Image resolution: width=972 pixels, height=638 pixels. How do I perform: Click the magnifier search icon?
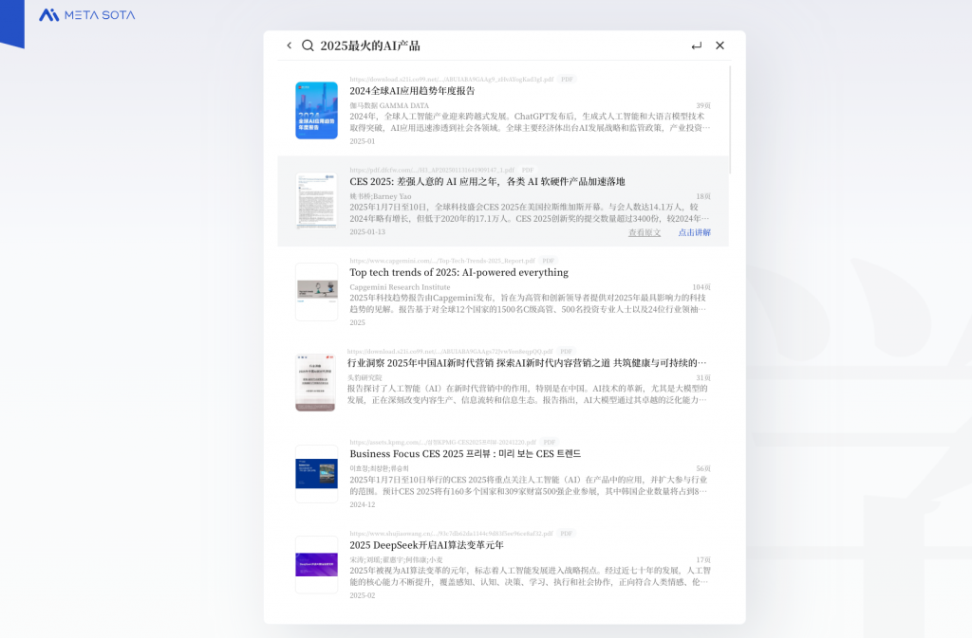[308, 46]
